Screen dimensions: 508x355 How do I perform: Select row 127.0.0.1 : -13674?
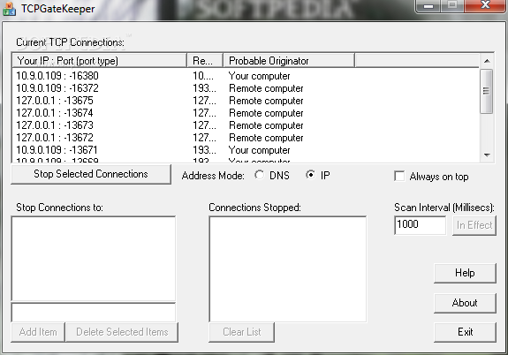tap(246, 113)
